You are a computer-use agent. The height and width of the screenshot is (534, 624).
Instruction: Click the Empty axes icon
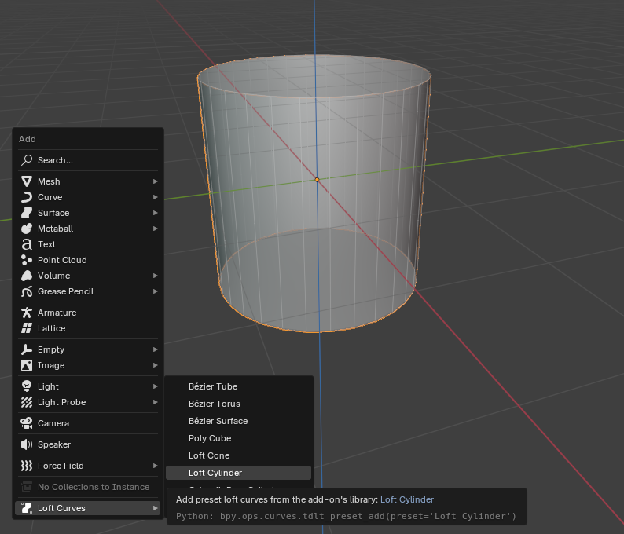tap(27, 349)
